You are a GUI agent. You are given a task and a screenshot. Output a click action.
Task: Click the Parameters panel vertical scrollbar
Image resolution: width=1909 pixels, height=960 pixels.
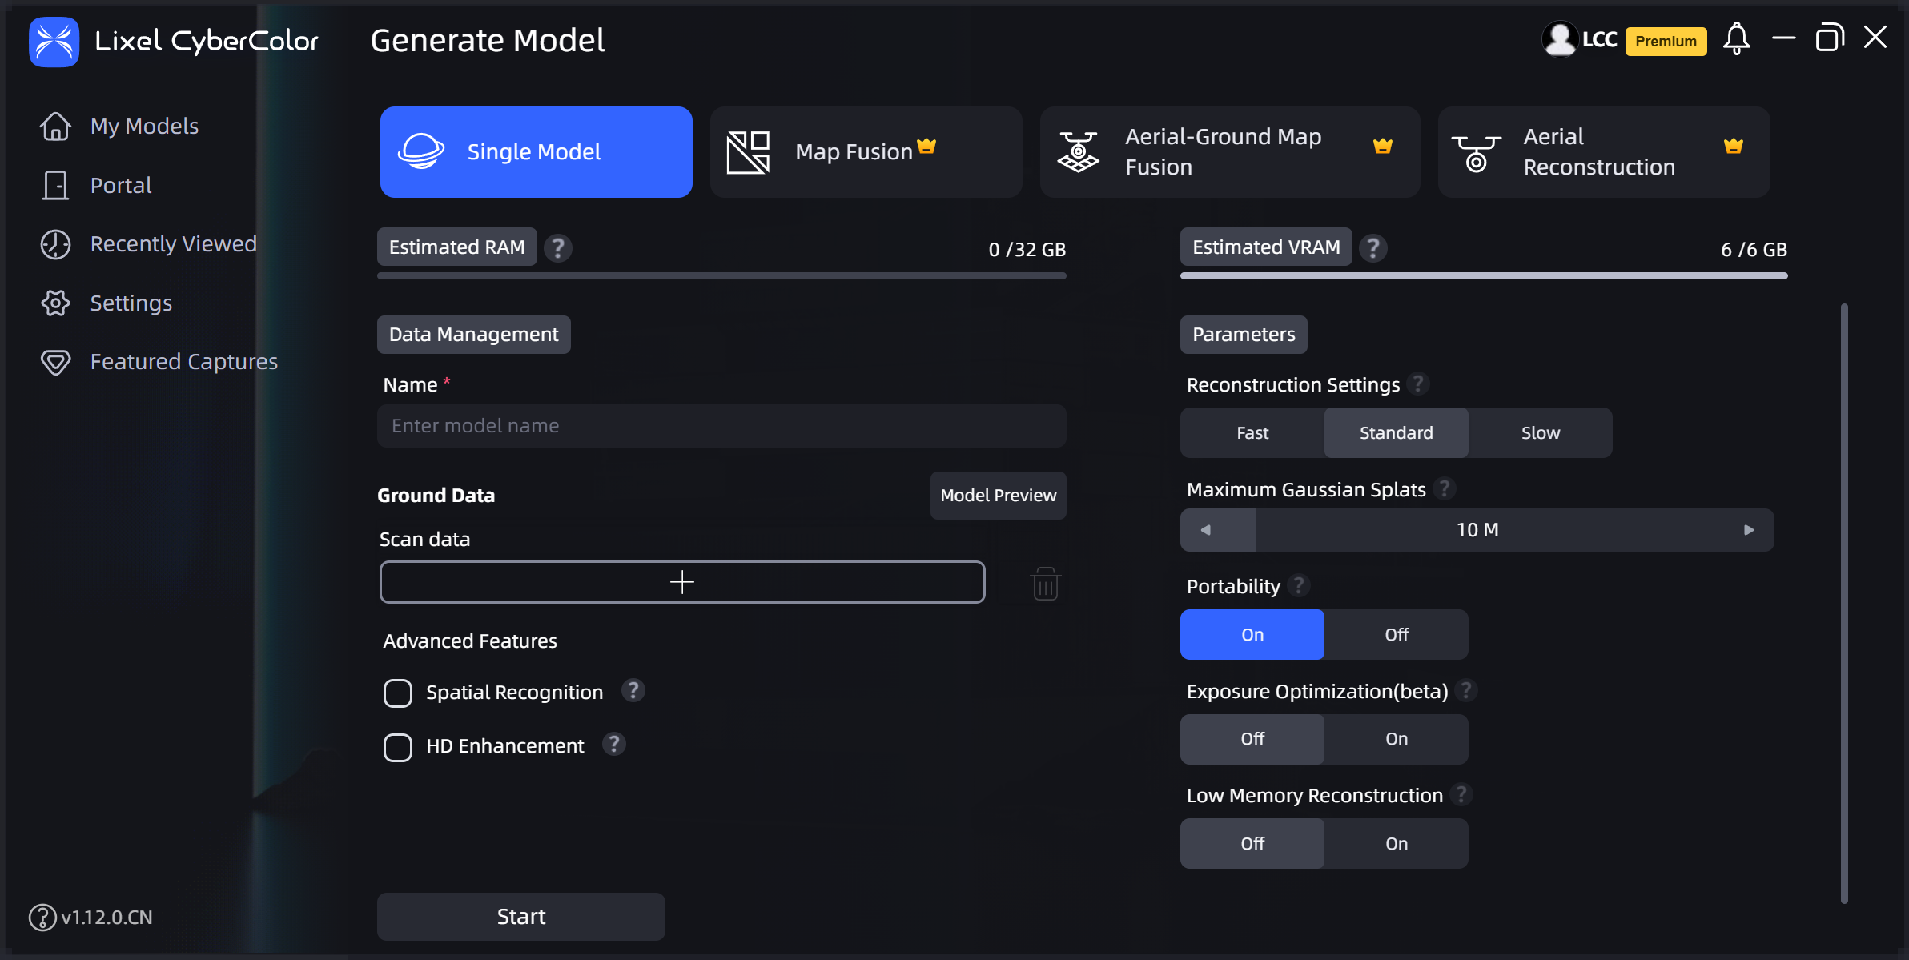[x=1844, y=604]
